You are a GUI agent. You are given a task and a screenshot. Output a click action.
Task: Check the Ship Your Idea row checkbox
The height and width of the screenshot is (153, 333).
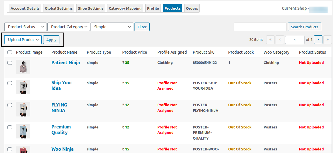(x=10, y=83)
